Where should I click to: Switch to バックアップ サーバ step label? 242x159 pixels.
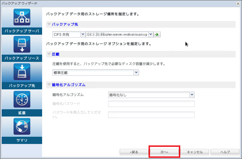(22, 31)
